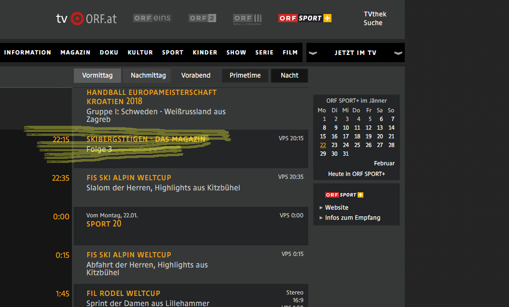The height and width of the screenshot is (307, 509).
Task: Open the FILM menu
Action: pyautogui.click(x=290, y=53)
